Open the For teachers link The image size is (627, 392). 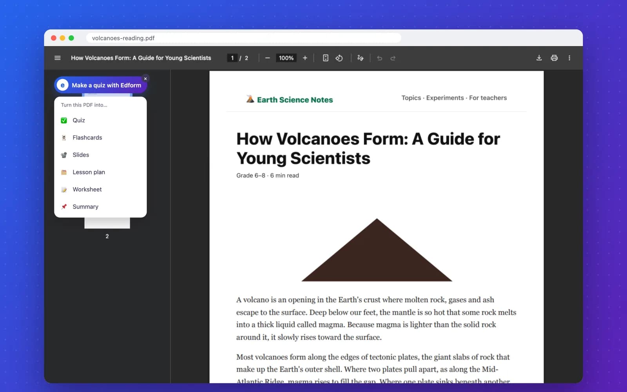pos(488,98)
